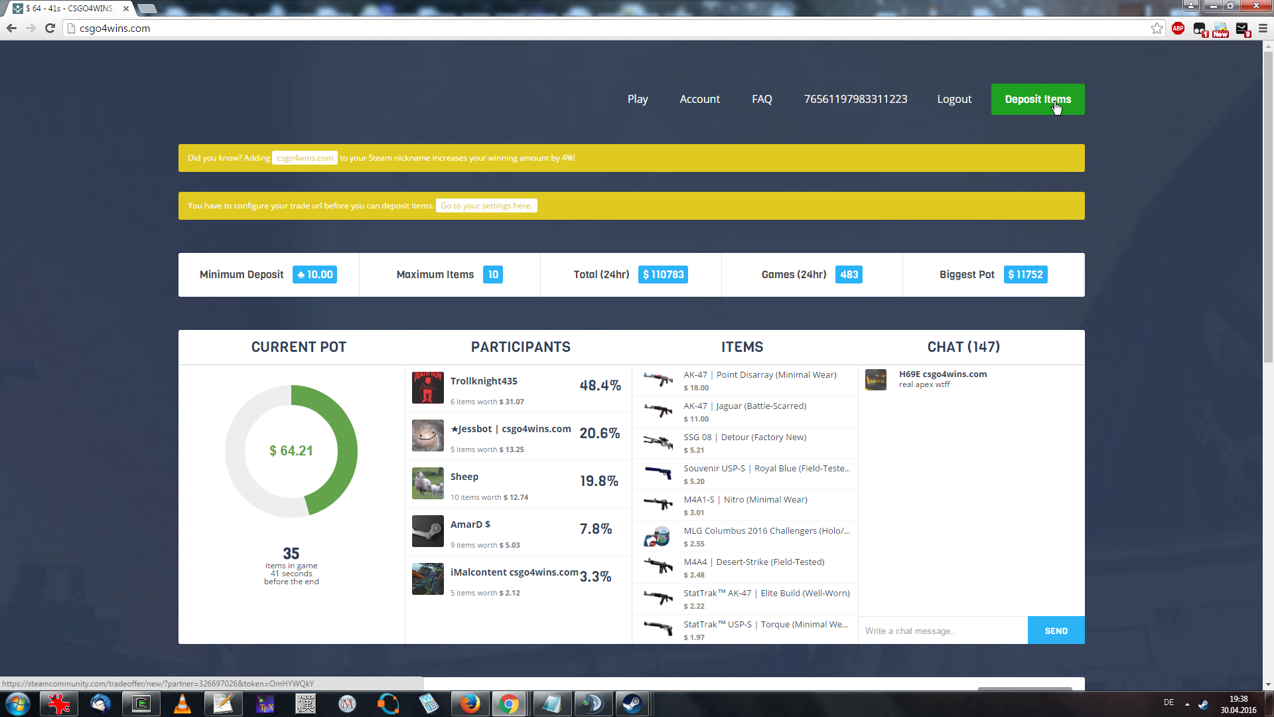Open Chrome hamburger menu
1274x717 pixels.
1263,28
